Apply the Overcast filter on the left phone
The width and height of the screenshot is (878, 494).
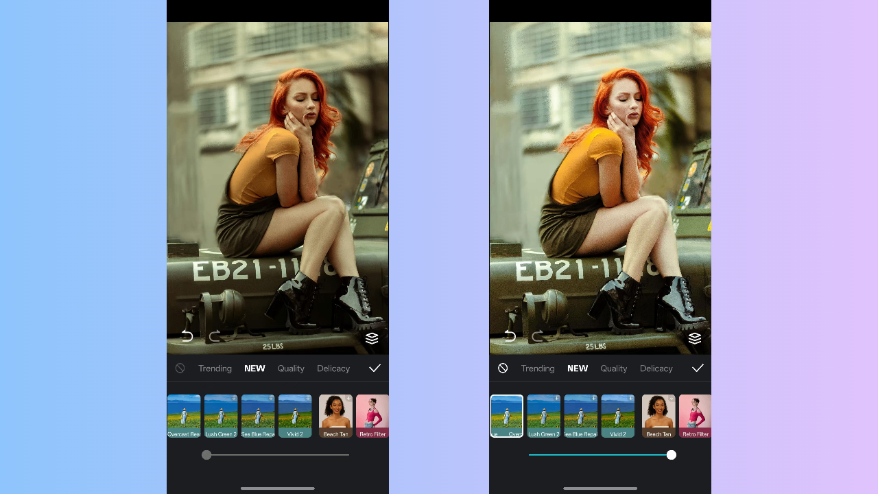[184, 416]
